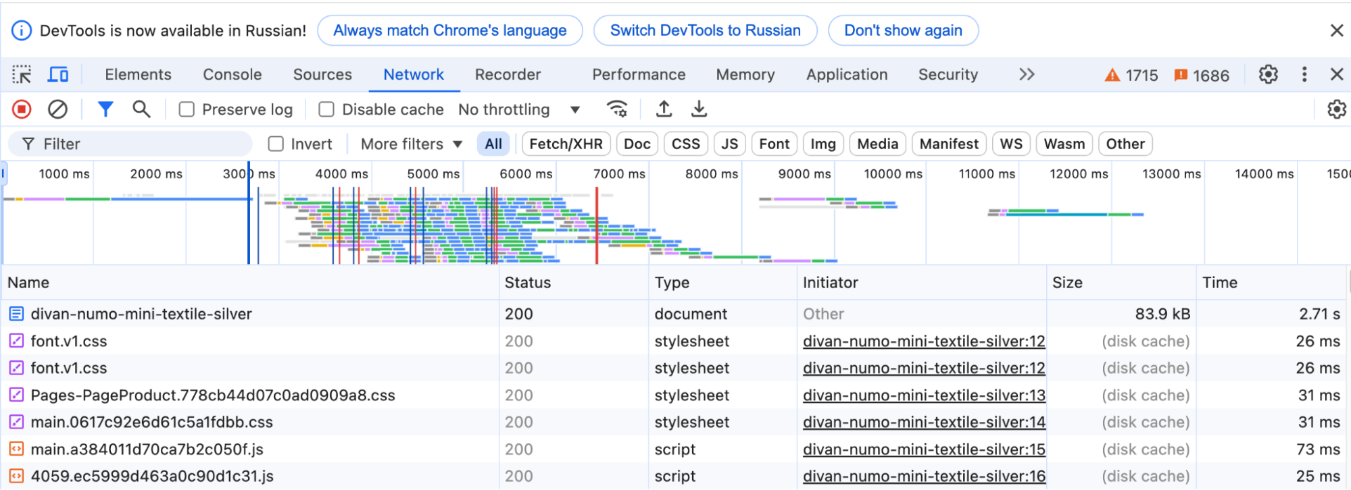
Task: Open the Recorder tab
Action: [x=508, y=74]
